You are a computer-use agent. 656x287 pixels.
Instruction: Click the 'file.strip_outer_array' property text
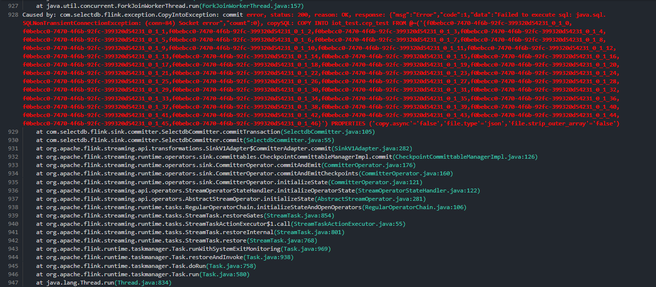548,123
